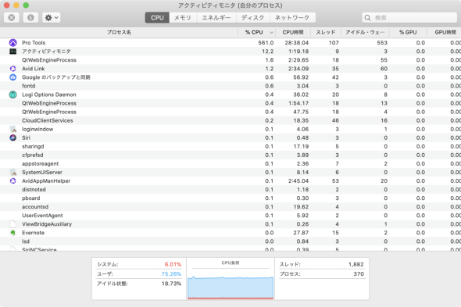
Task: Select the Pro Tools process name
Action: (34, 43)
